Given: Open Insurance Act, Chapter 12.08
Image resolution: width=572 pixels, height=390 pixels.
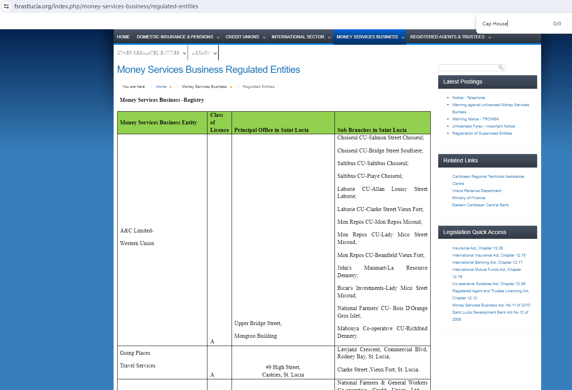Looking at the screenshot, I should [x=477, y=248].
